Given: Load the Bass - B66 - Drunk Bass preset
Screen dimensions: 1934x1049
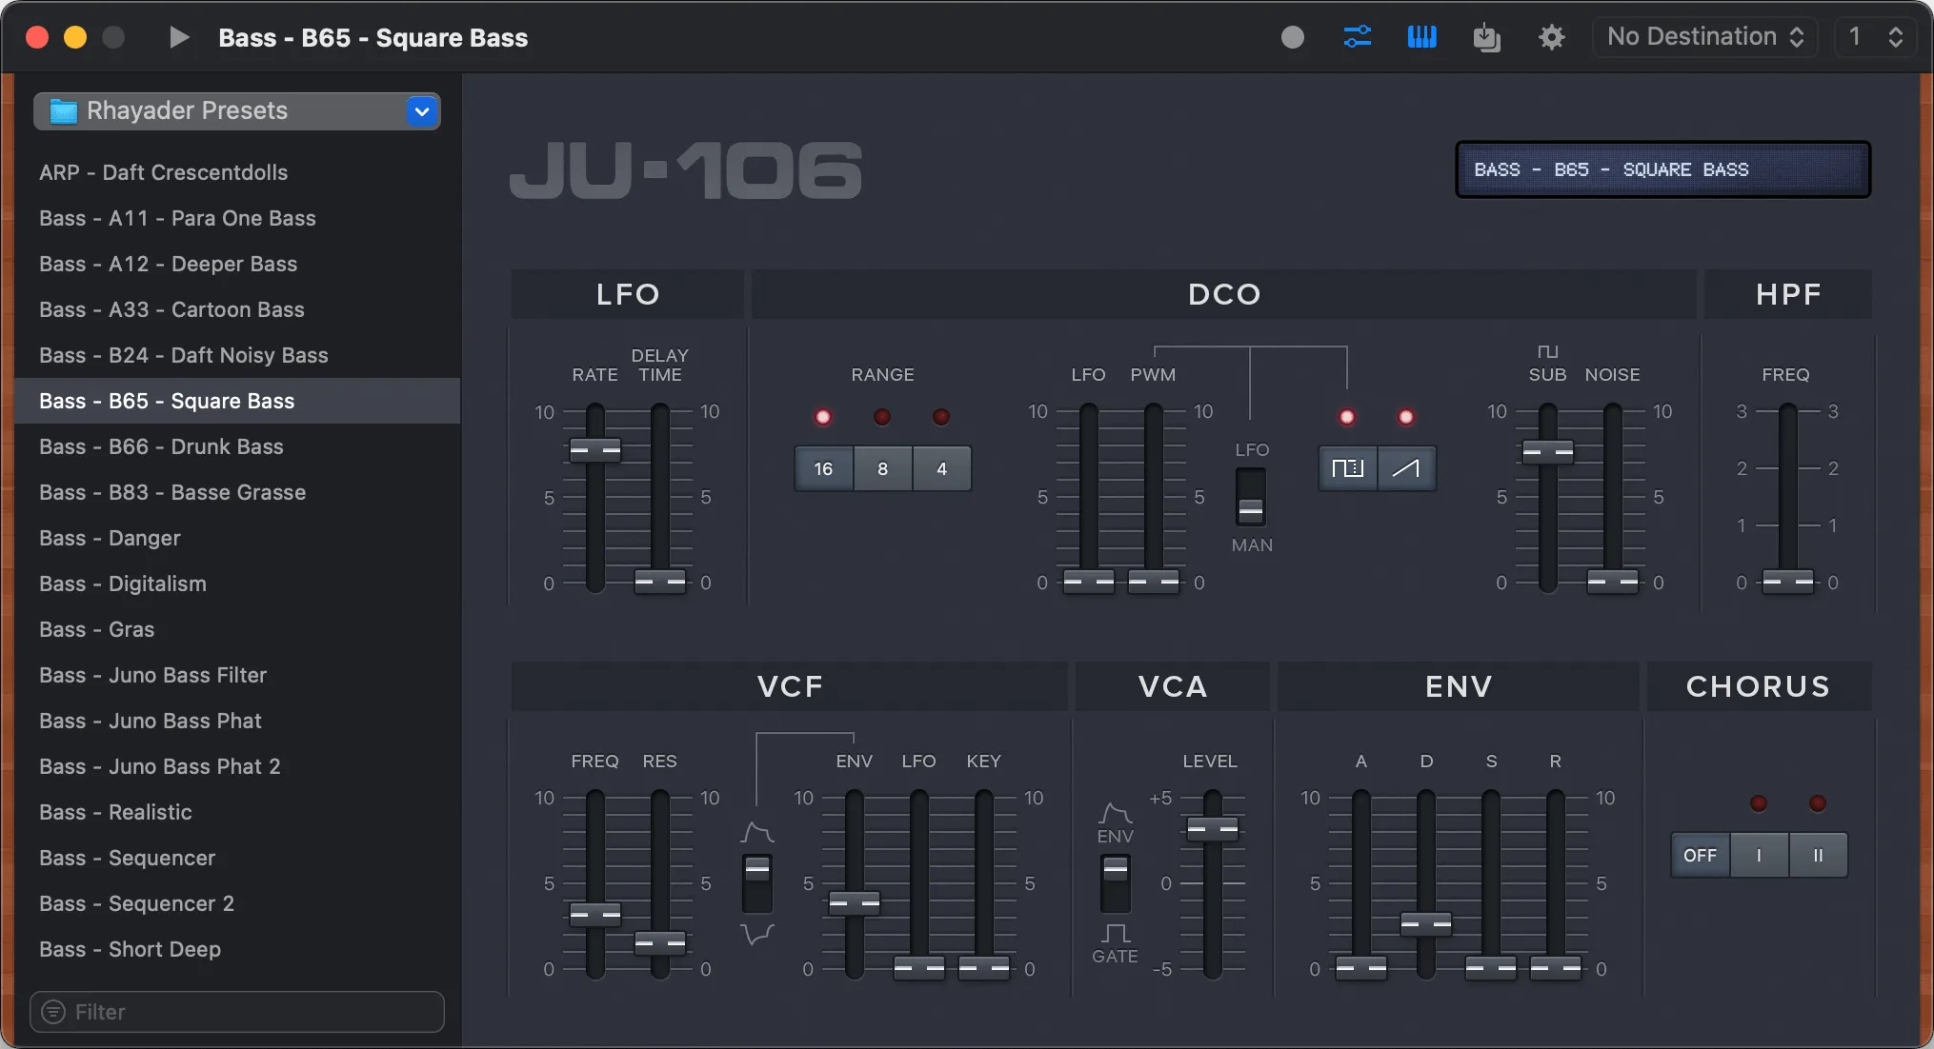Looking at the screenshot, I should [x=161, y=446].
